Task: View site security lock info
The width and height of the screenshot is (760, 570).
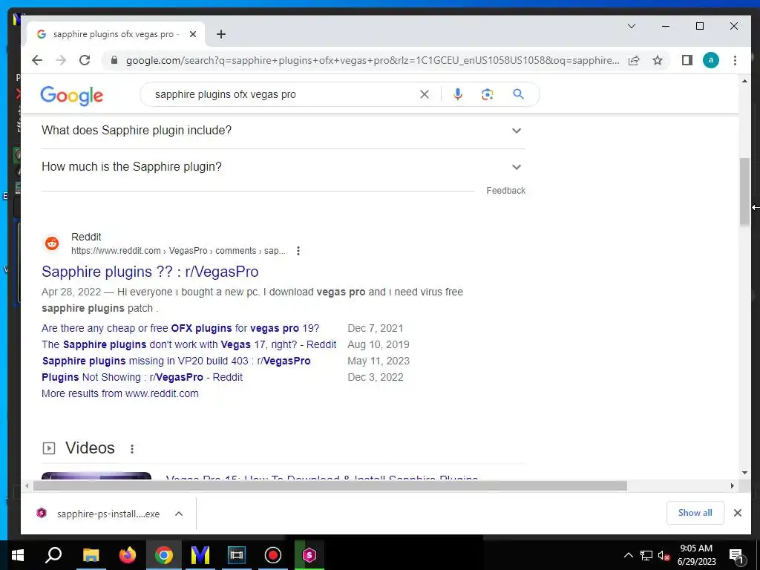Action: click(x=114, y=60)
